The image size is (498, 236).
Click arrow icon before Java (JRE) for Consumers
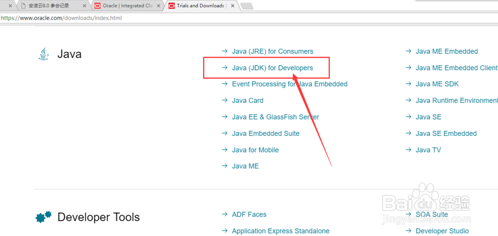(x=225, y=51)
